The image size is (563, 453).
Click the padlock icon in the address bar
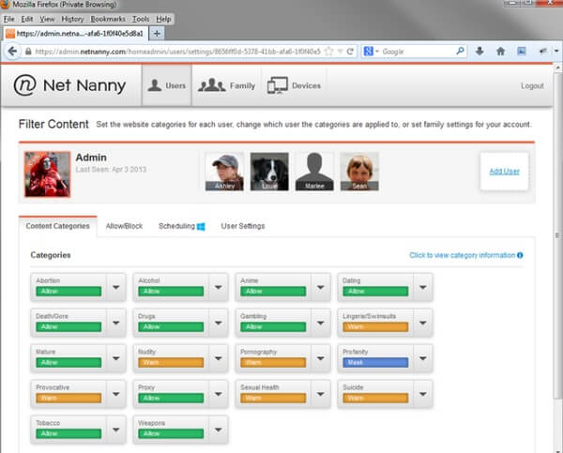click(28, 52)
